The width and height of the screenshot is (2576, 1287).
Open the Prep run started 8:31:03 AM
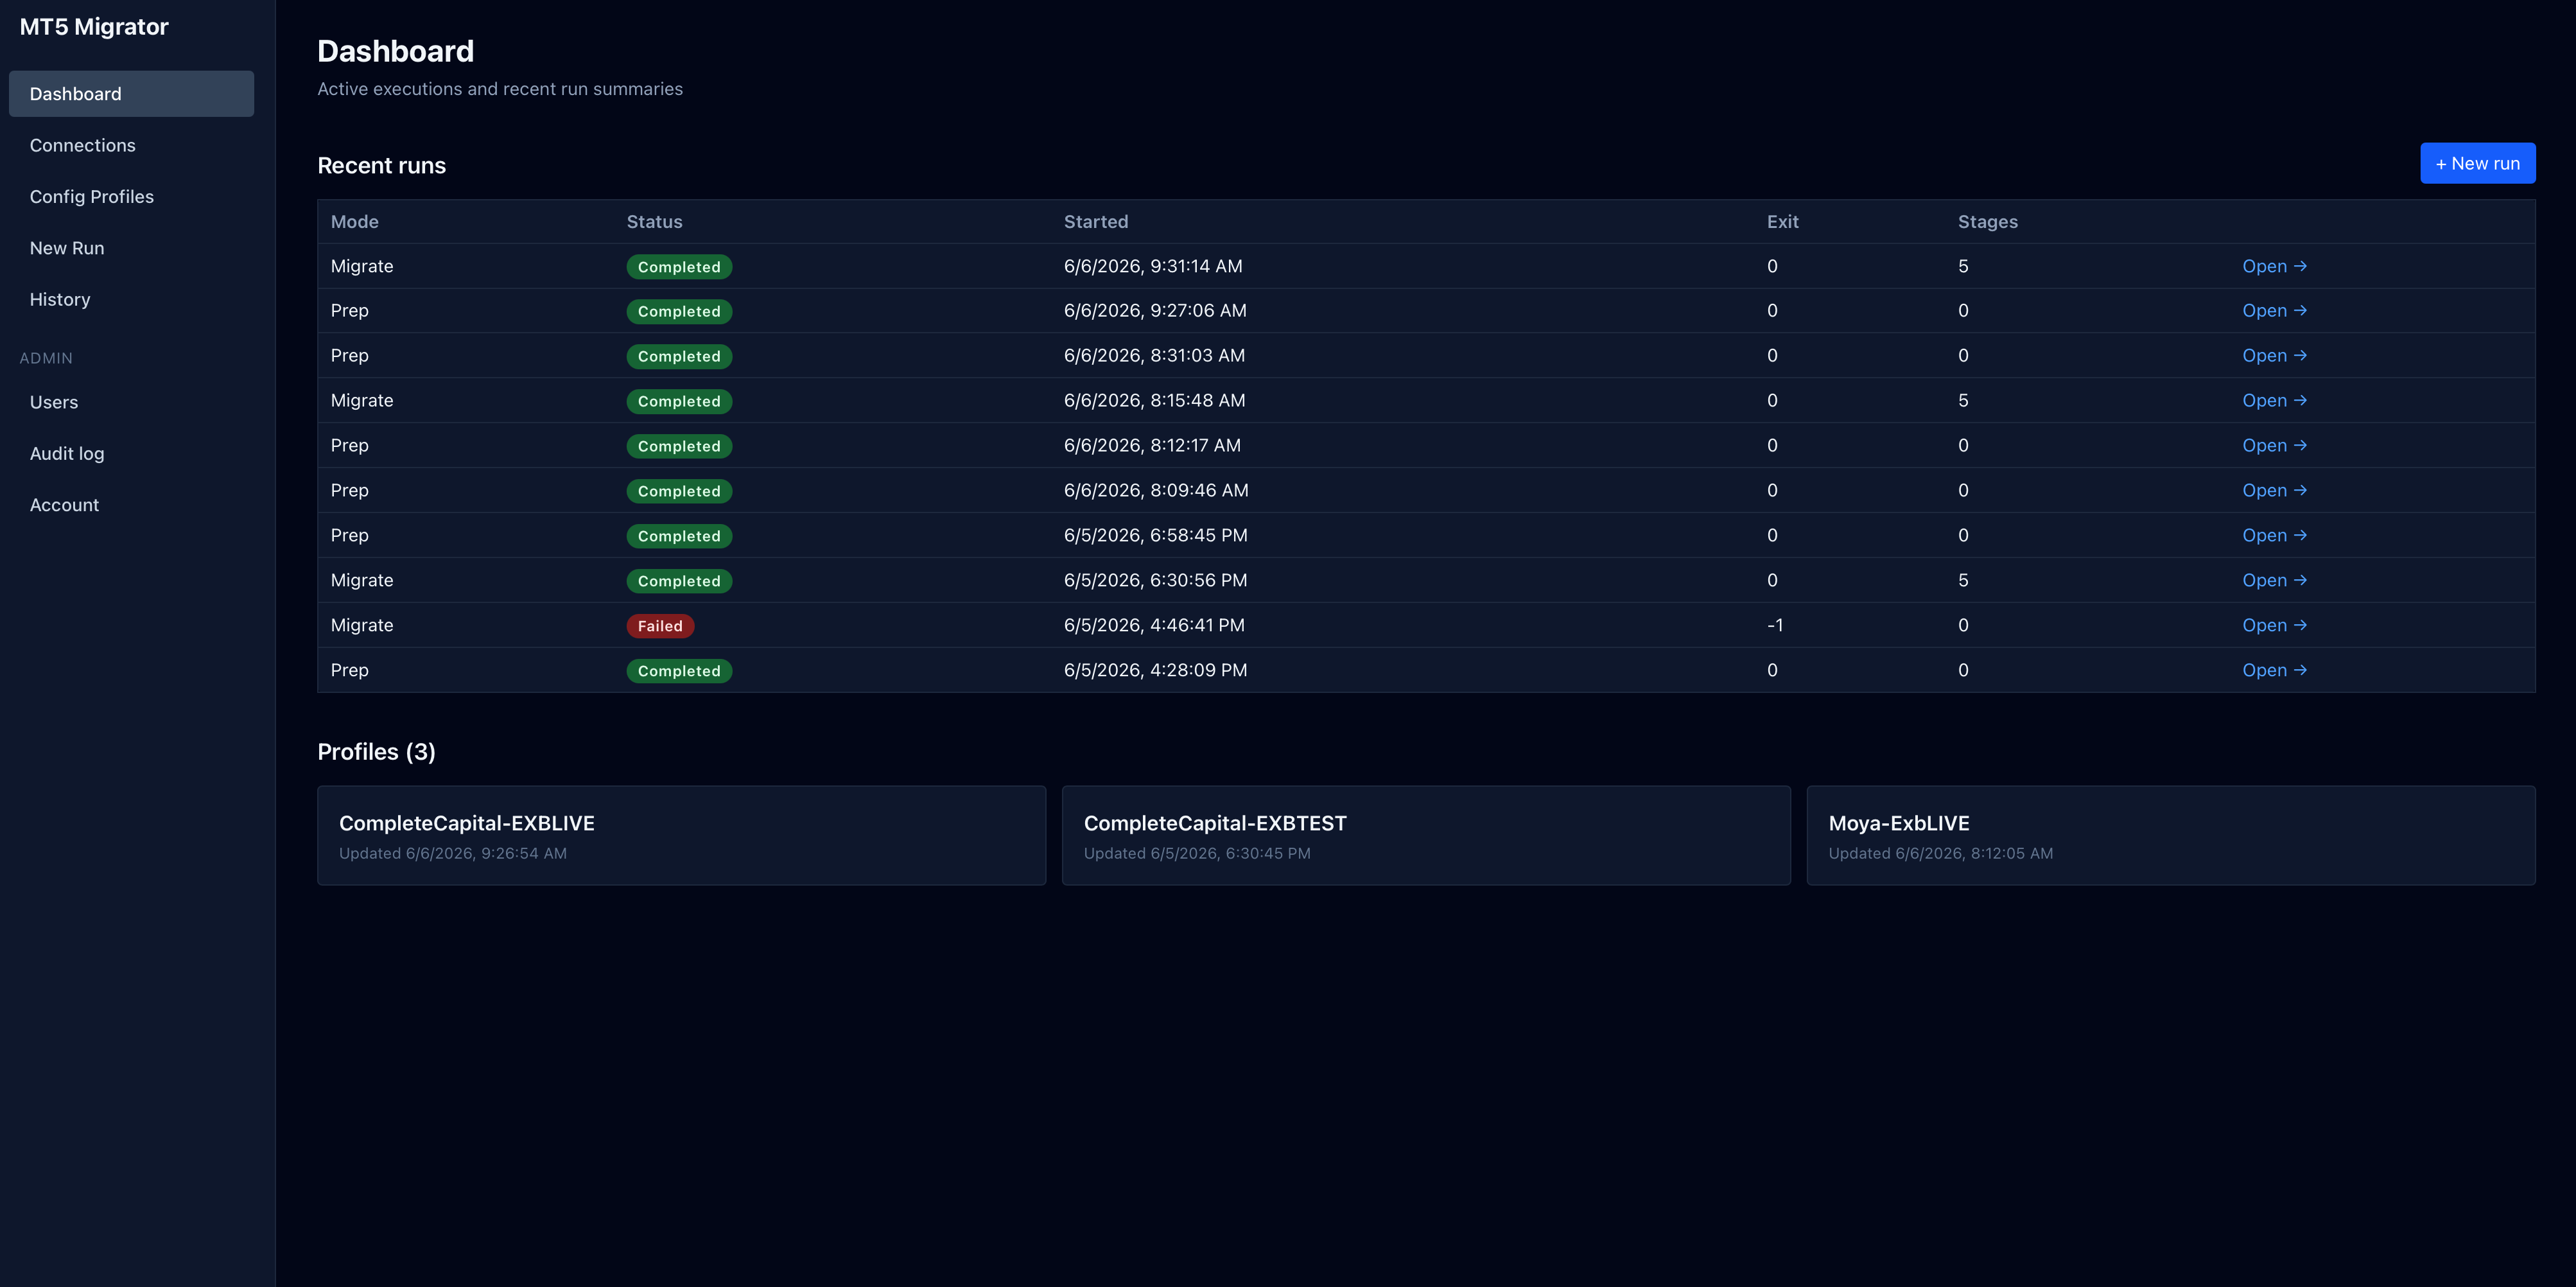(2274, 356)
